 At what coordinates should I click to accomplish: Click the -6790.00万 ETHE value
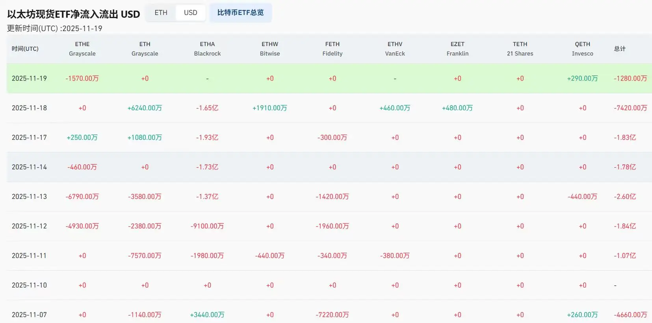point(82,197)
